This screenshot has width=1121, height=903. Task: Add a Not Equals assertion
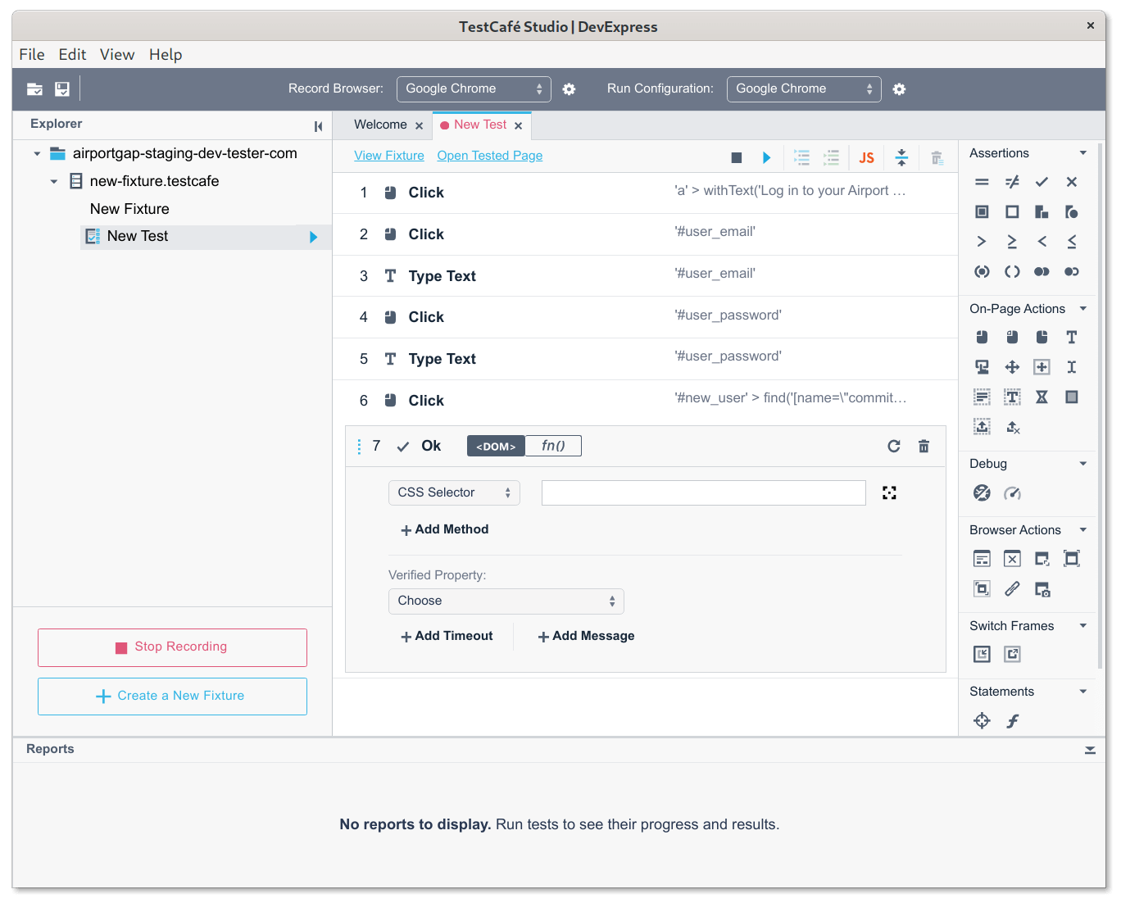coord(1012,182)
